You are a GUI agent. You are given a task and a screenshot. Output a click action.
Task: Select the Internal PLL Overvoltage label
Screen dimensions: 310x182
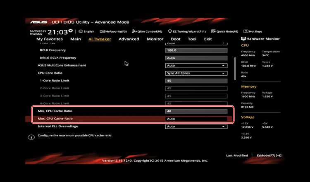(58, 126)
